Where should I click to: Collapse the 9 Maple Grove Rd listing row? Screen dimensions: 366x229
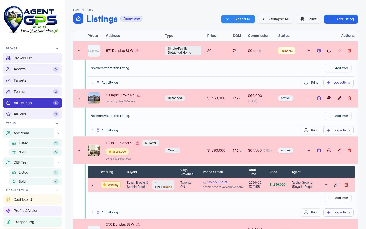[x=79, y=98]
